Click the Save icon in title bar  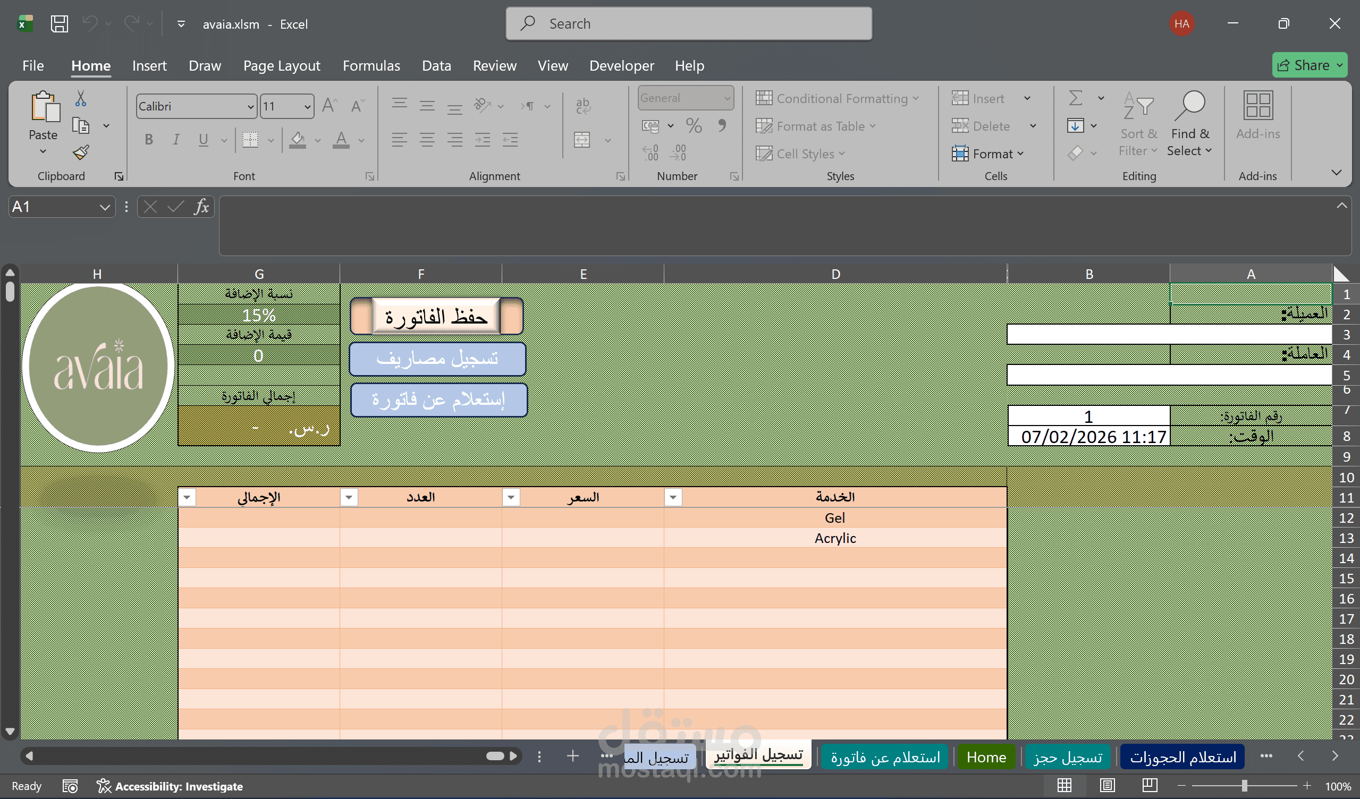point(59,24)
